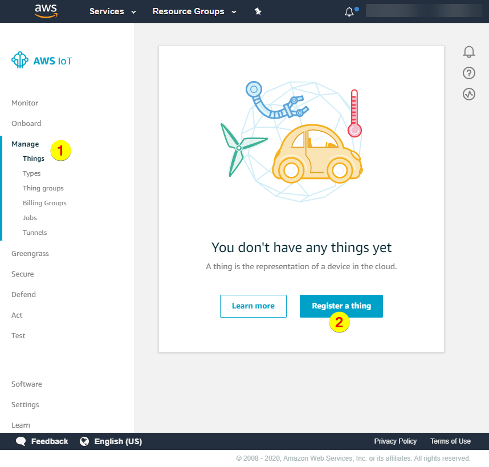This screenshot has height=467, width=489.
Task: Click the globe icon next to English (US)
Action: [x=84, y=441]
